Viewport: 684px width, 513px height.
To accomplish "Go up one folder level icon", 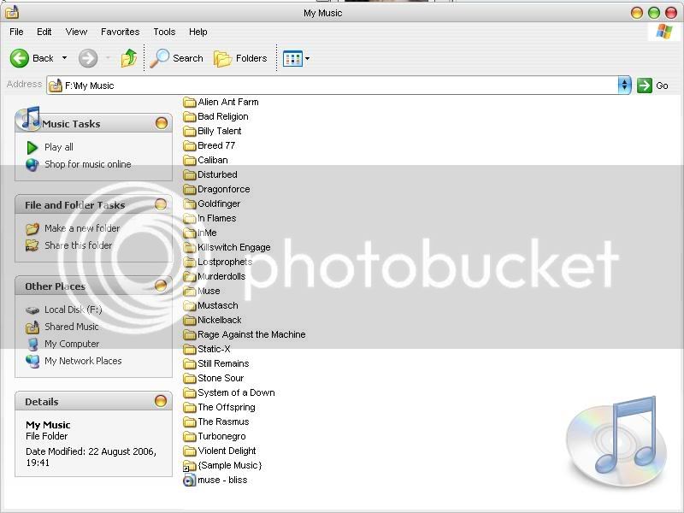I will [129, 58].
